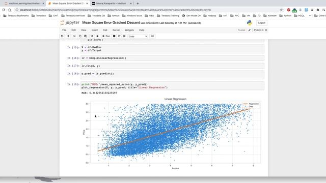The height and width of the screenshot is (183, 326).
Task: Run the selected cell
Action: [x=106, y=36]
